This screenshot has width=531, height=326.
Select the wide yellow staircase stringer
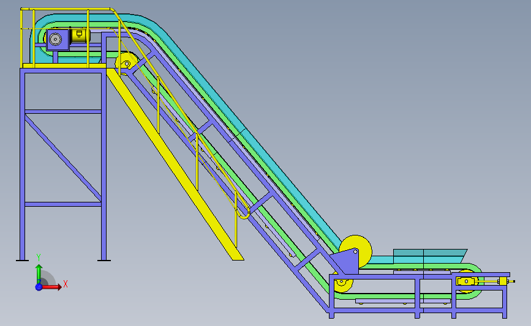pos(175,165)
